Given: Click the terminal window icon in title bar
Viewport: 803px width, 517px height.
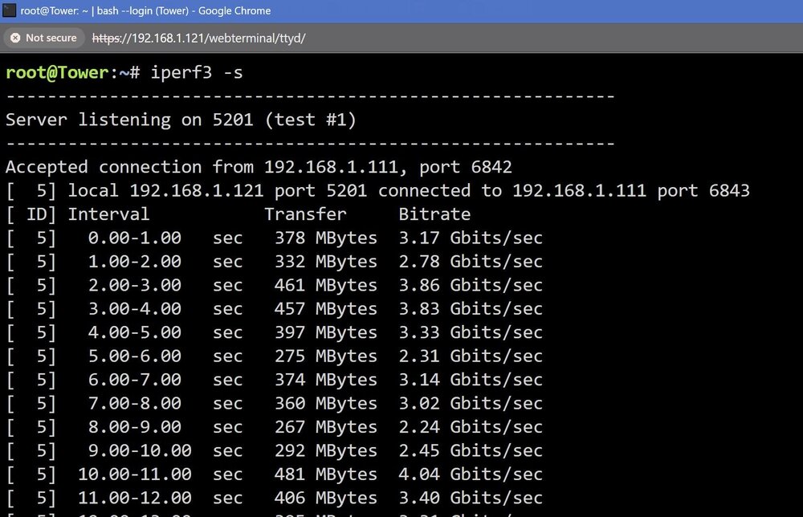Looking at the screenshot, I should tap(9, 10).
